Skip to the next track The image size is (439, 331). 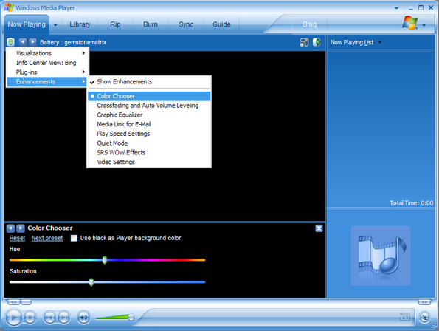tap(64, 318)
